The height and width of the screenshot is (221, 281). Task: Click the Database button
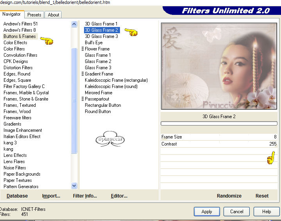(17, 196)
